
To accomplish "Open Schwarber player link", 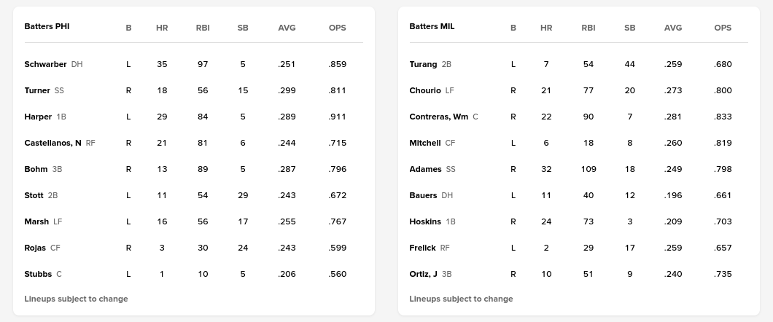I will coord(45,64).
